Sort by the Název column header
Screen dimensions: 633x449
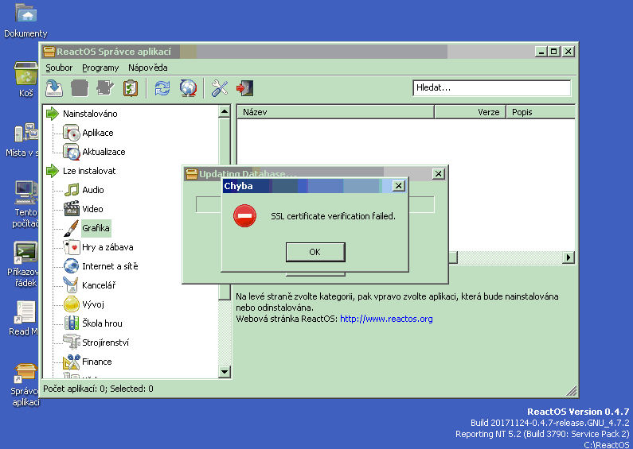(x=335, y=112)
